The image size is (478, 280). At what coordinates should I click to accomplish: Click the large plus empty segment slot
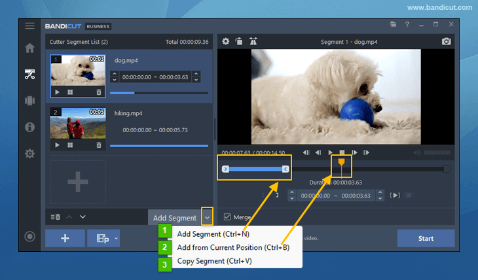78,182
